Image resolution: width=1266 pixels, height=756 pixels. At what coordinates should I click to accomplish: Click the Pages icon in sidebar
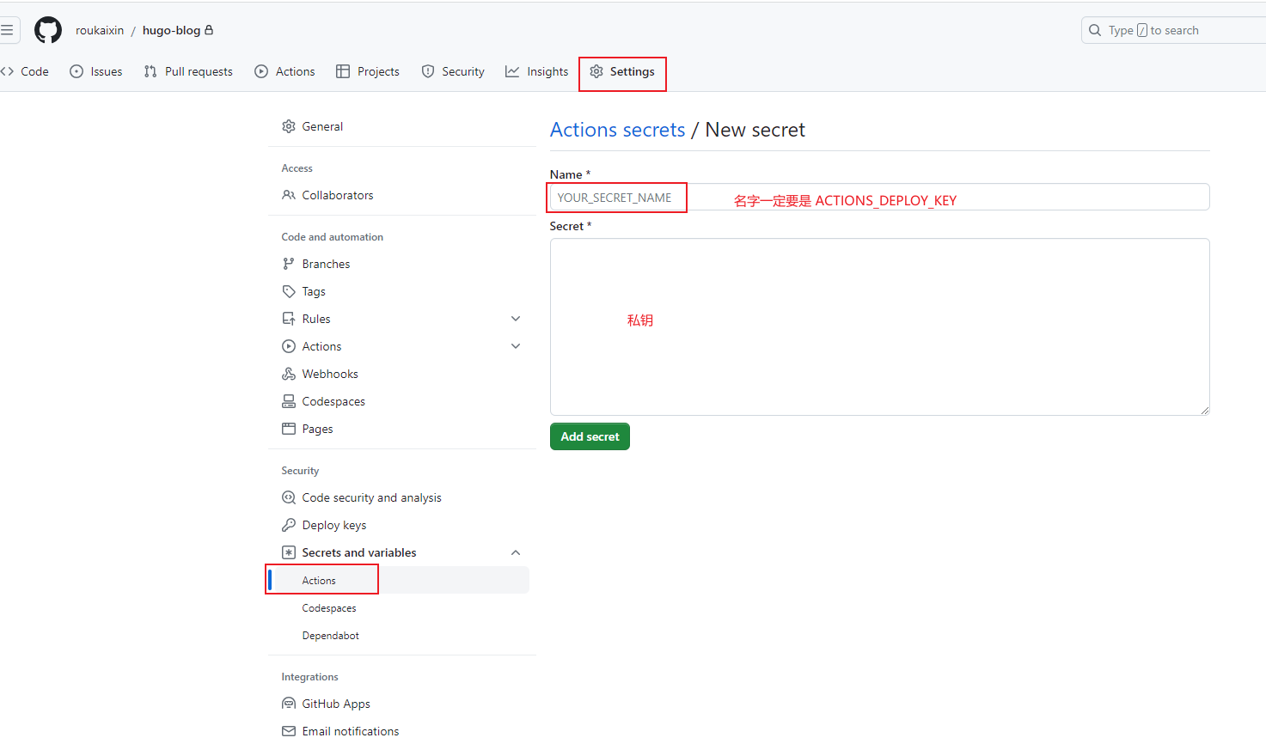point(289,429)
